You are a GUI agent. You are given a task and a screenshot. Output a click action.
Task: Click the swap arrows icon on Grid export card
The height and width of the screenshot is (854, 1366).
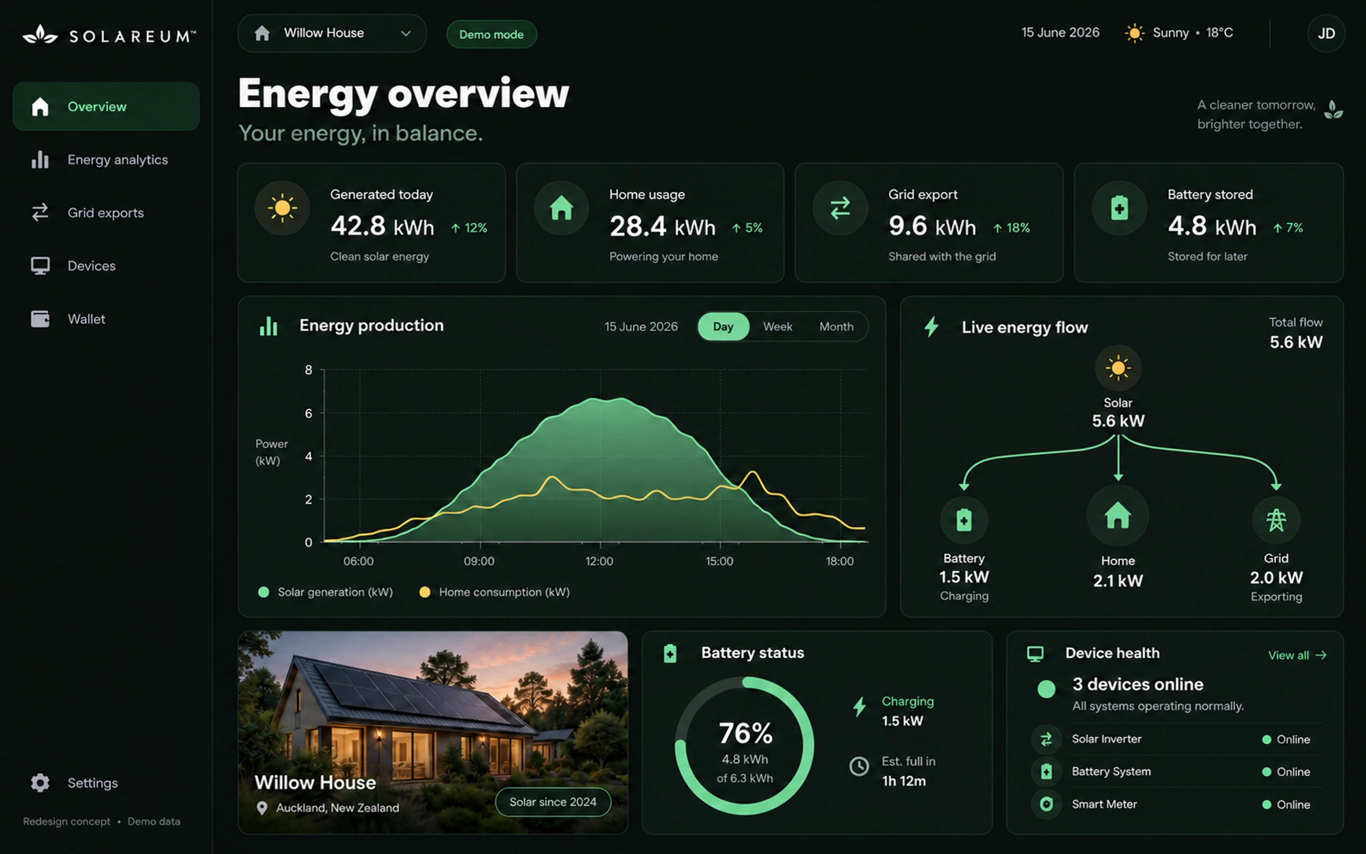(840, 208)
